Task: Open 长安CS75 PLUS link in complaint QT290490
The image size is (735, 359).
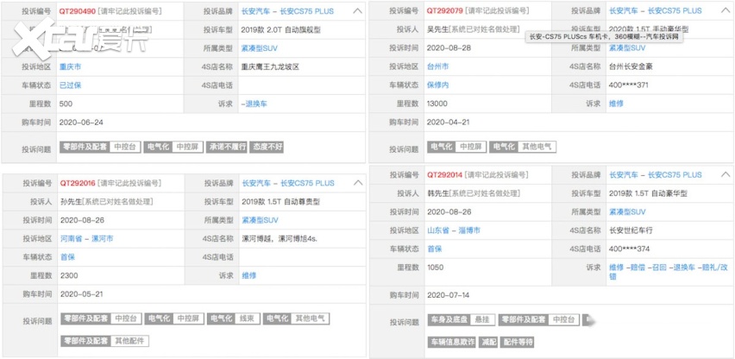Action: click(307, 10)
